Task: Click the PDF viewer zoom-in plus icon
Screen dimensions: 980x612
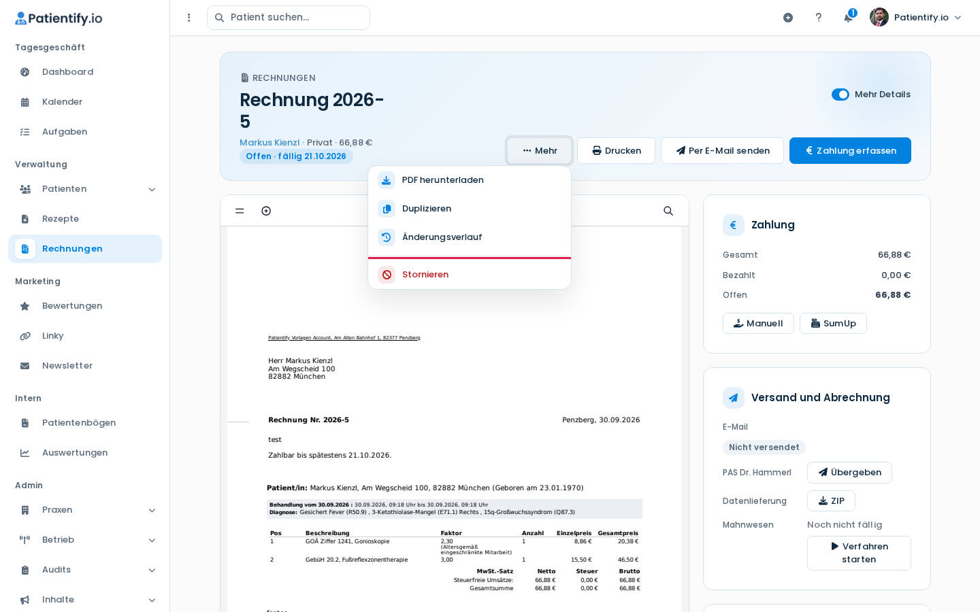Action: click(x=266, y=211)
